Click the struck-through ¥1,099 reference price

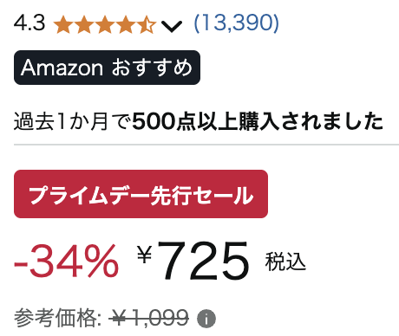click(149, 318)
